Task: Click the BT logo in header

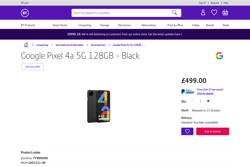Action: pyautogui.click(x=25, y=13)
